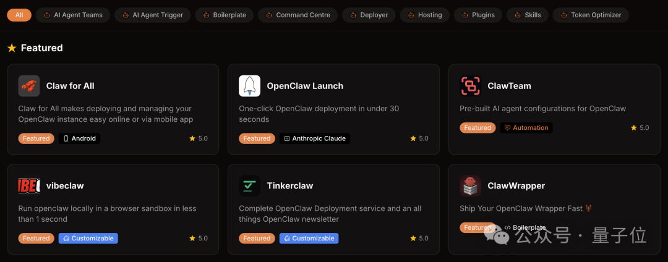This screenshot has width=668, height=262.
Task: Filter by AI Agent Teams category
Action: [73, 15]
